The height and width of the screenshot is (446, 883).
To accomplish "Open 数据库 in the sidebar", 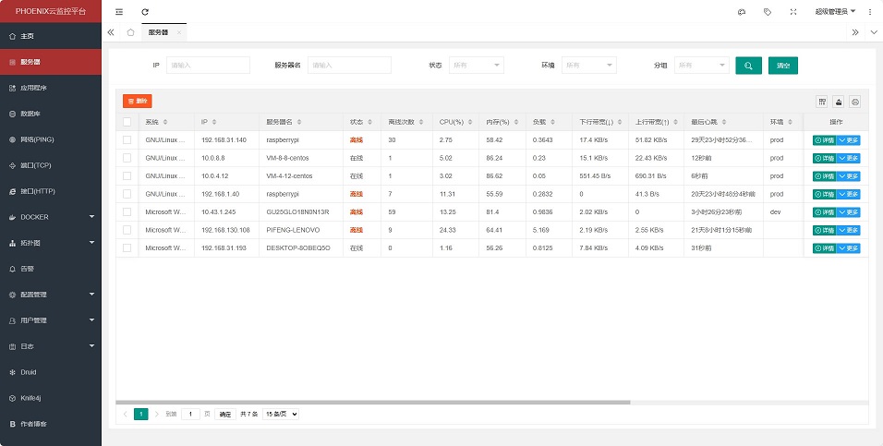I will (50, 114).
